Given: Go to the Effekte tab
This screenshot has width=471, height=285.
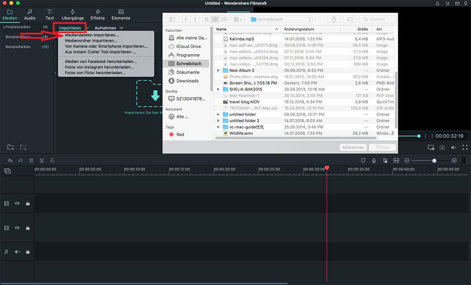Looking at the screenshot, I should tap(98, 15).
